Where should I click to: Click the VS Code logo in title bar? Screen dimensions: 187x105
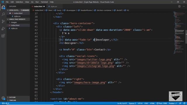2,2
